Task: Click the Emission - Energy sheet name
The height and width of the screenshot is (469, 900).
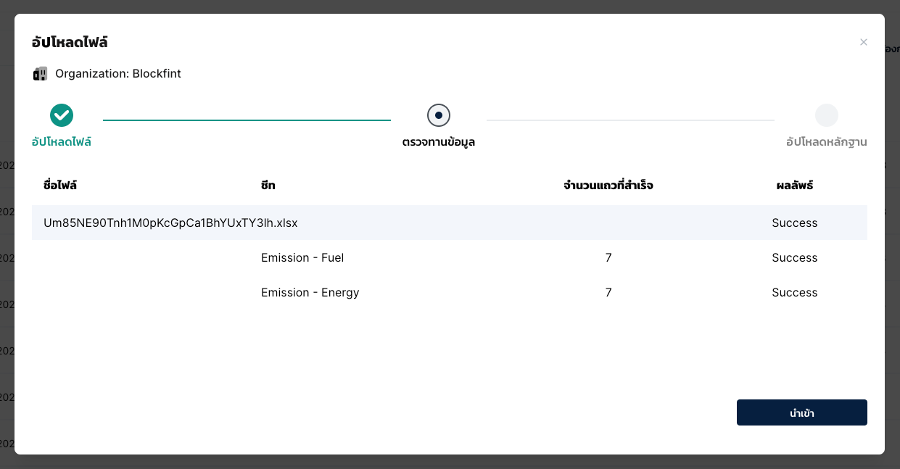Action: [x=310, y=292]
